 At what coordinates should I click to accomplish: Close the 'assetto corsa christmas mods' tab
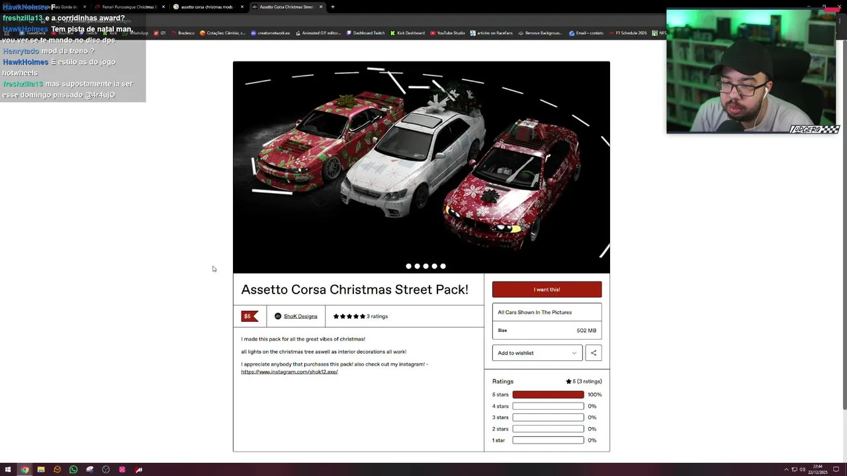pyautogui.click(x=242, y=7)
